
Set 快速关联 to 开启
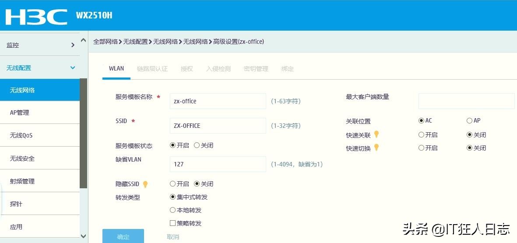pyautogui.click(x=421, y=134)
